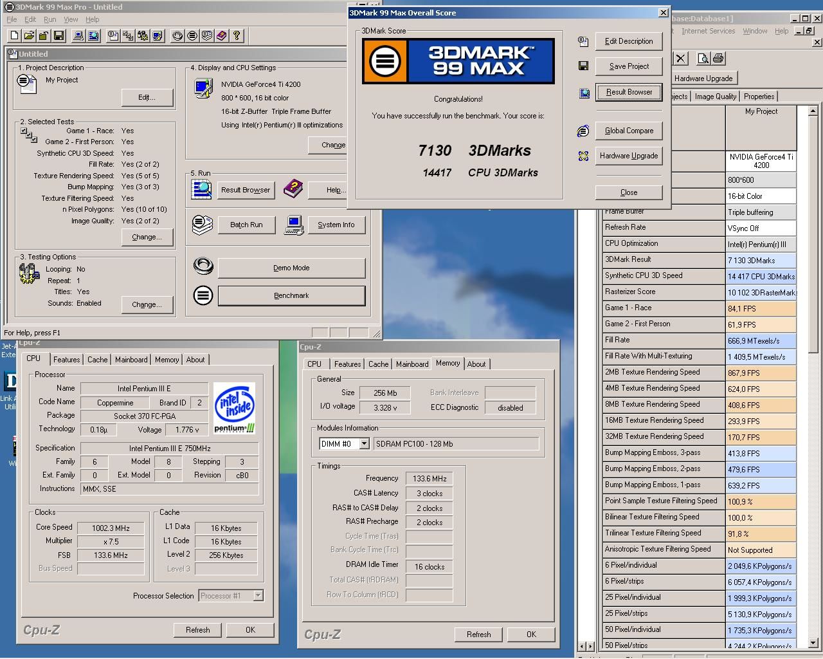
Task: Click the document icon beside Edit Description
Action: pyautogui.click(x=583, y=42)
